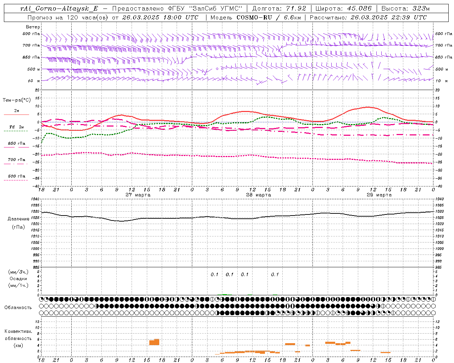454x363 pixels.
Task: Click the (км) unit label
Action: 18,345
